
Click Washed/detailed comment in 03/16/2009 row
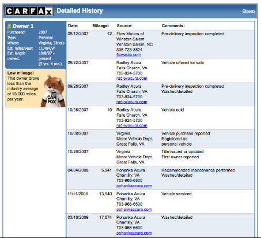pyautogui.click(x=177, y=217)
